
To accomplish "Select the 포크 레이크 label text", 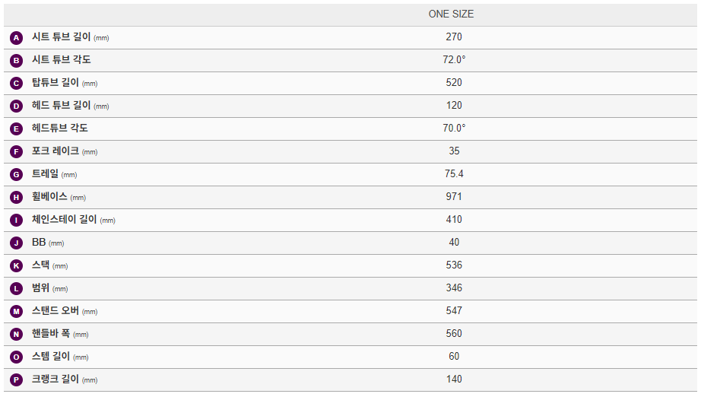I will (55, 151).
